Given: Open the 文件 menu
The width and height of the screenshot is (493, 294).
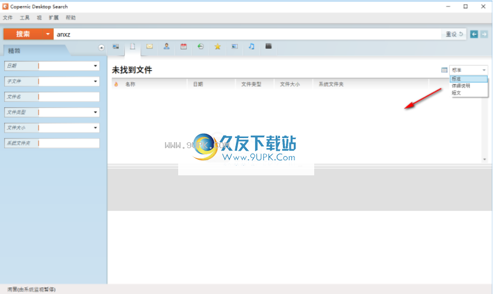Looking at the screenshot, I should pos(8,17).
